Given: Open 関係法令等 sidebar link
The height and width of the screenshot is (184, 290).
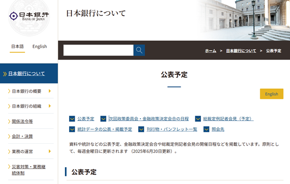Looking at the screenshot, I should (x=22, y=121).
